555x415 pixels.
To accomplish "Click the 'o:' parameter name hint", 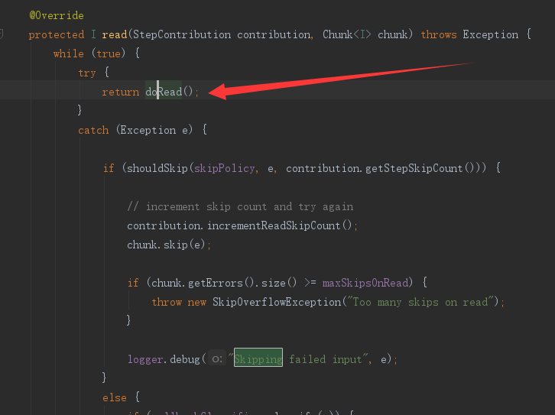I will [x=217, y=359].
